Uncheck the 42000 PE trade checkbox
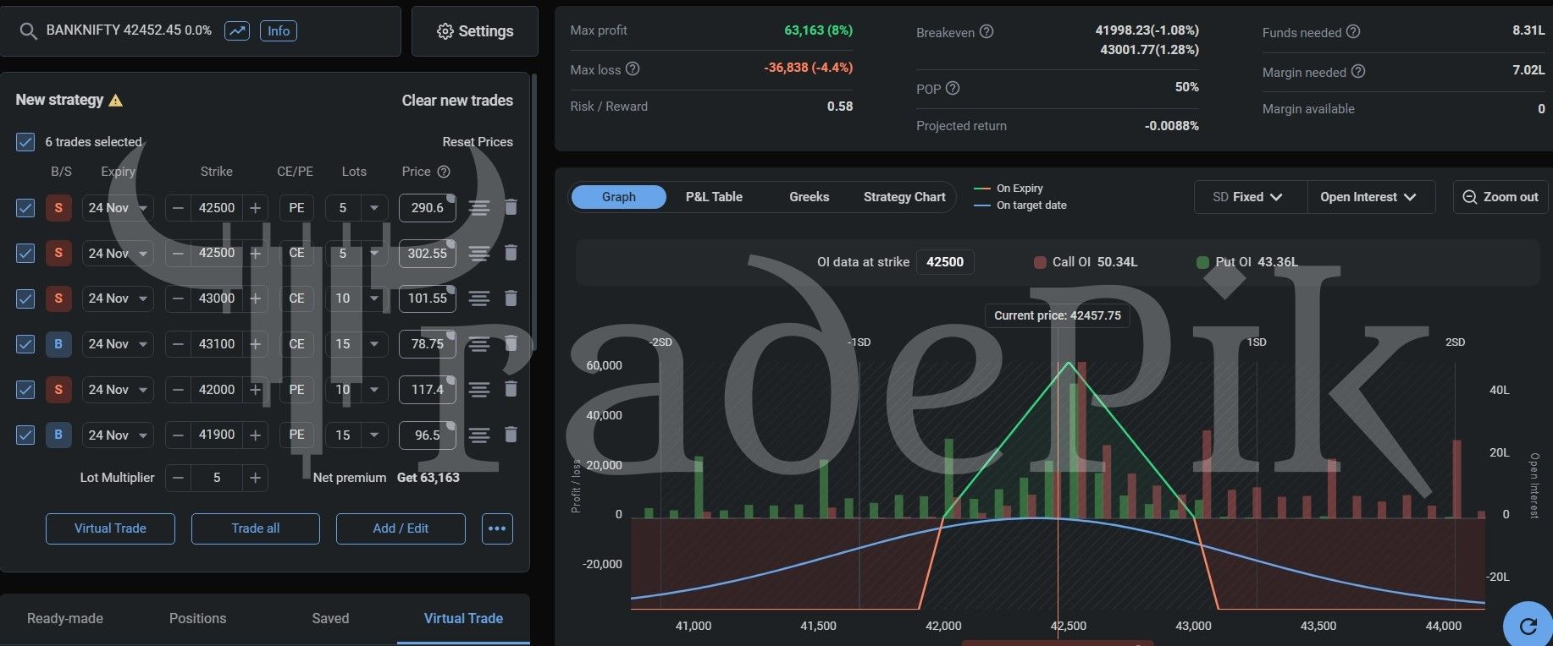The height and width of the screenshot is (646, 1553). click(x=25, y=390)
